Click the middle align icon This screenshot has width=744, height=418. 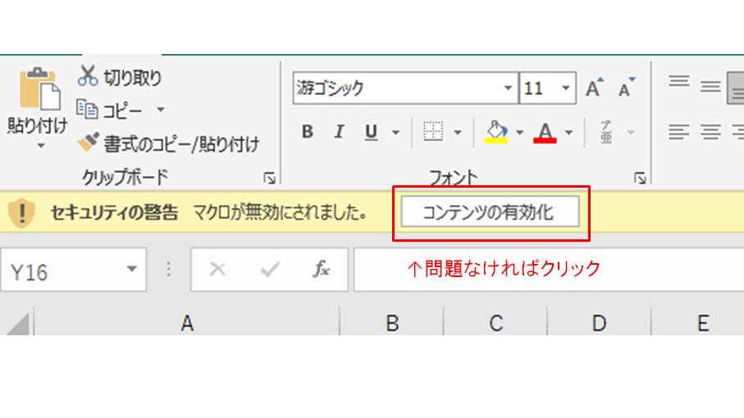710,87
